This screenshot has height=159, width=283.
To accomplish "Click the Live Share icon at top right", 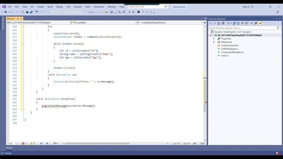I will point(278,12).
